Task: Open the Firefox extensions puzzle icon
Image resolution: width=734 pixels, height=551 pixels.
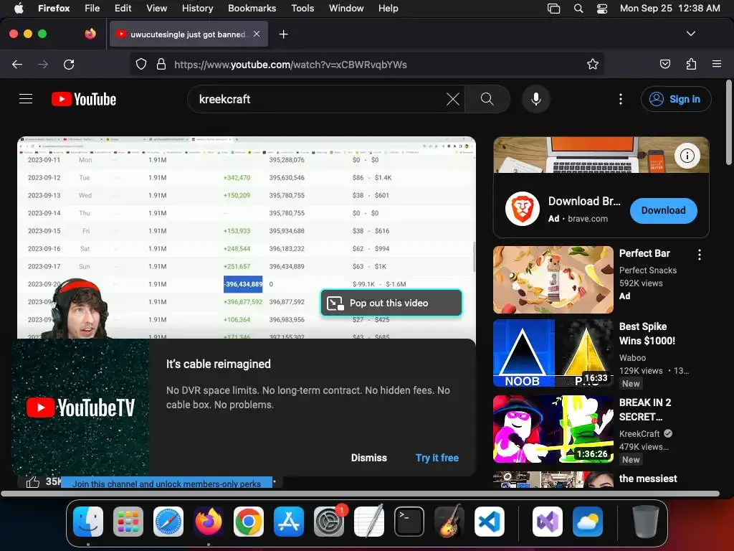Action: point(691,64)
